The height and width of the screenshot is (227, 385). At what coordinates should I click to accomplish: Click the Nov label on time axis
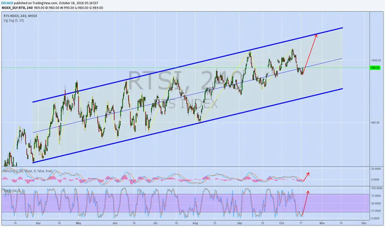coord(322,223)
